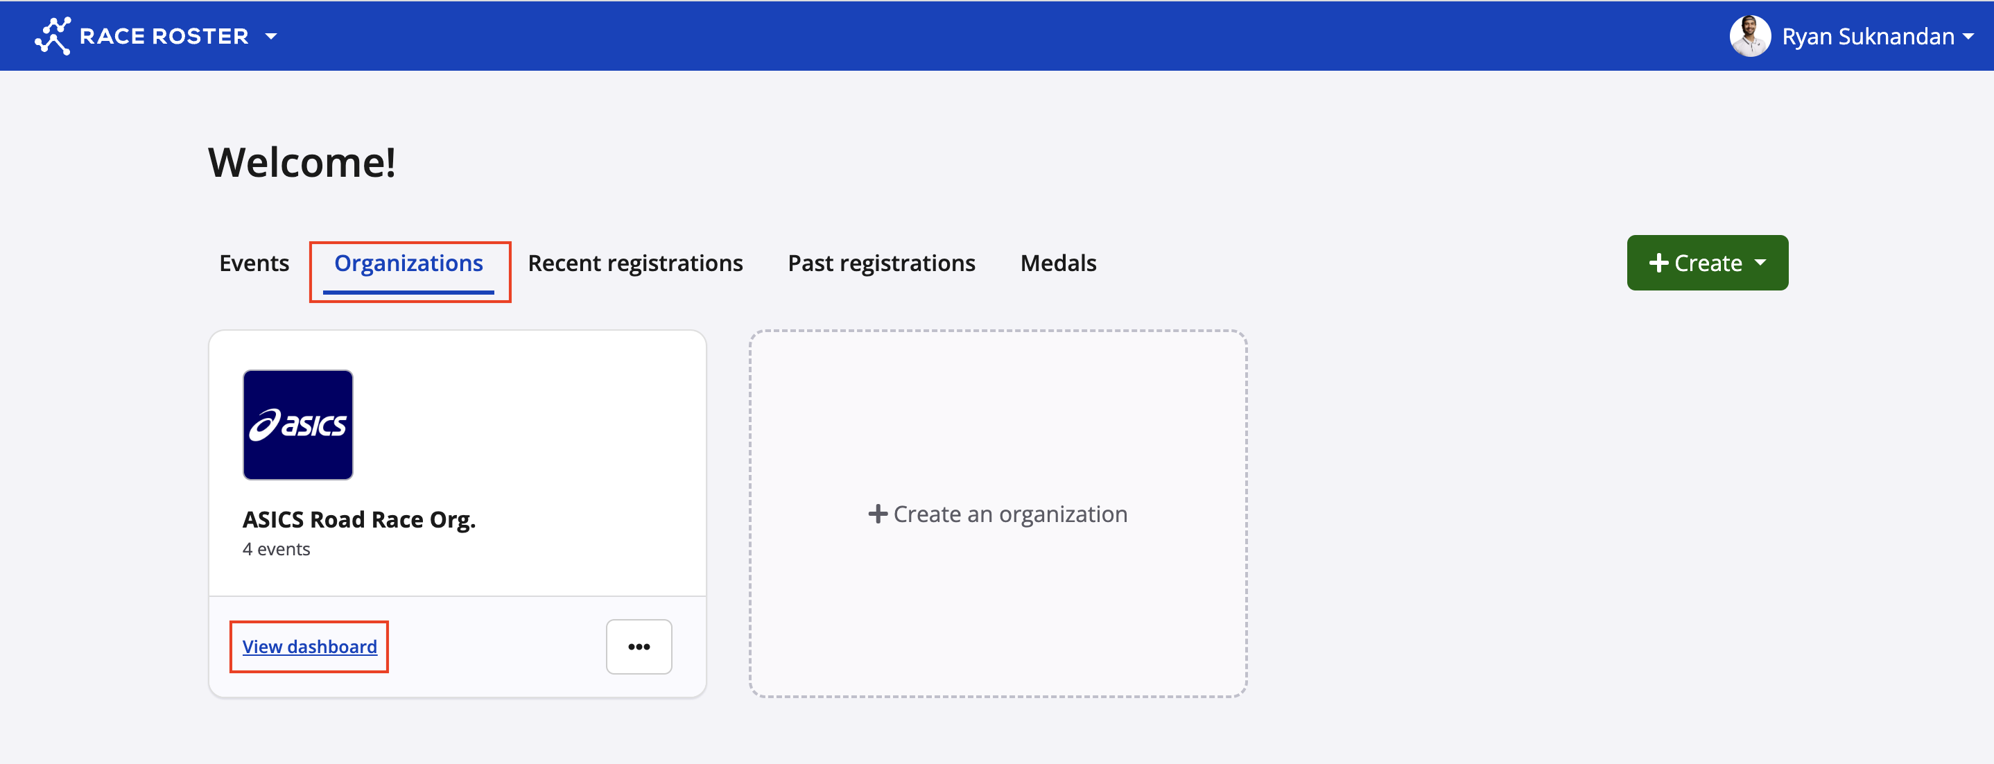Click the View dashboard link
Image resolution: width=1994 pixels, height=764 pixels.
(310, 646)
